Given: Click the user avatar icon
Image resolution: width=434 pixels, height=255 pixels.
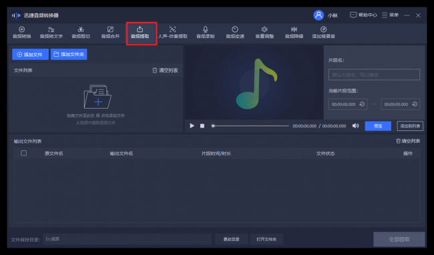Looking at the screenshot, I should [x=318, y=15].
